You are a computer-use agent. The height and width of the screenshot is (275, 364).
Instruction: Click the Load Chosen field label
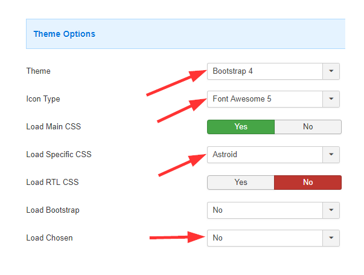(49, 238)
